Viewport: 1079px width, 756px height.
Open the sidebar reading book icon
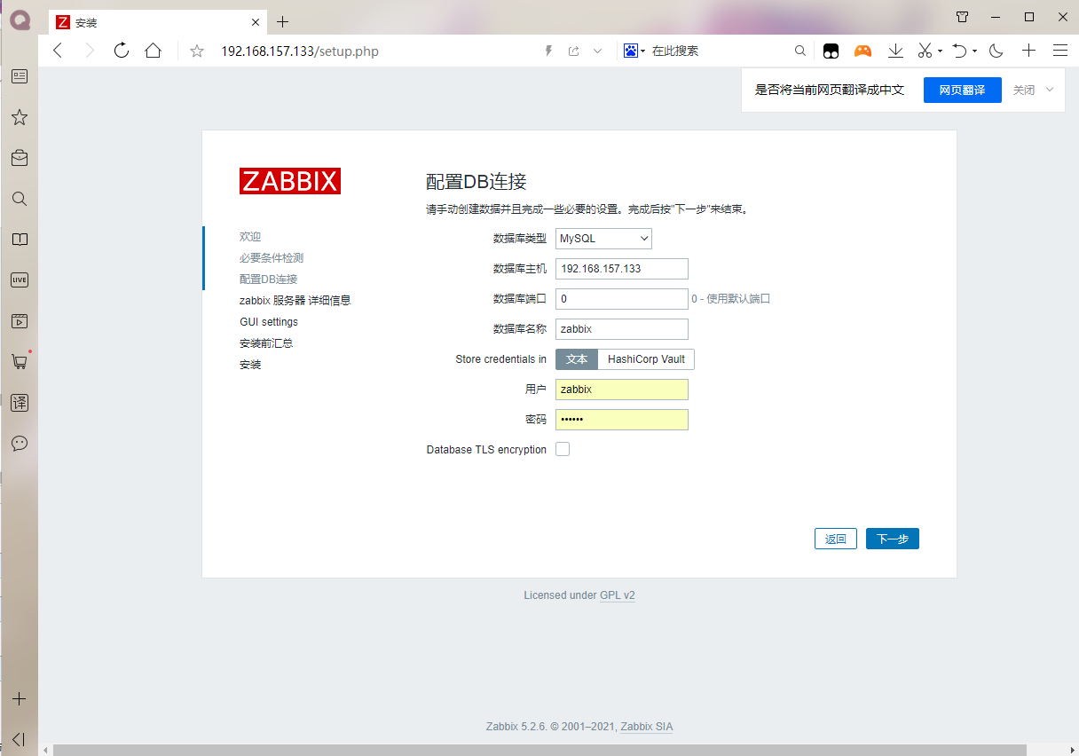click(19, 240)
